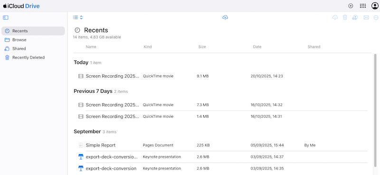Click the 'Today' group heading
This screenshot has width=380, height=175.
click(x=81, y=62)
